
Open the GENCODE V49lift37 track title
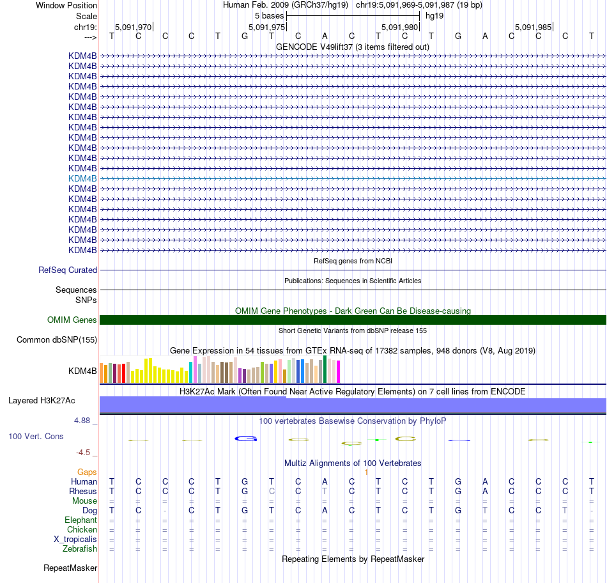point(353,47)
